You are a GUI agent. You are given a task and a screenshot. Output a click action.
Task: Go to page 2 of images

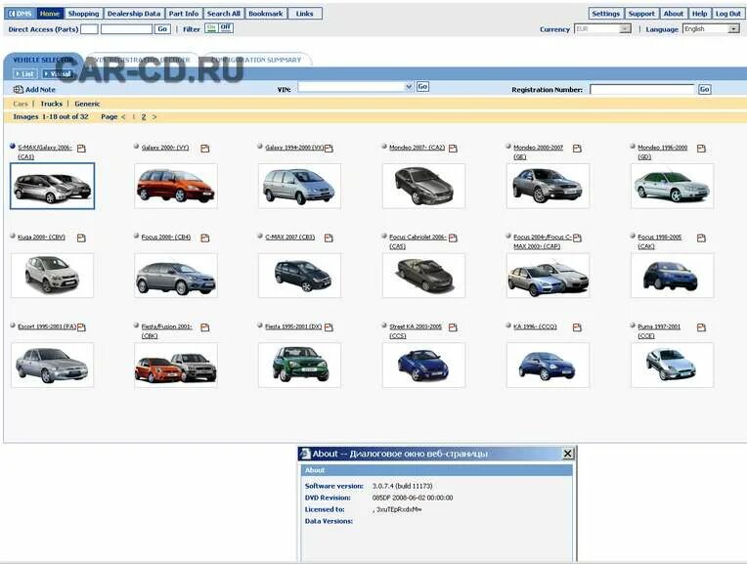coord(144,116)
